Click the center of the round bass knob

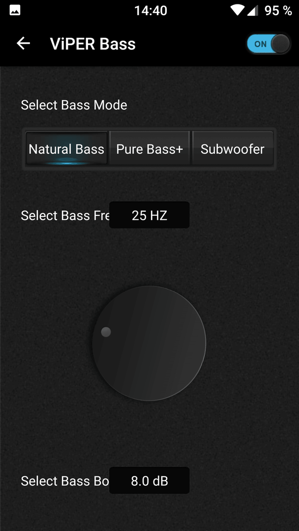click(x=149, y=343)
